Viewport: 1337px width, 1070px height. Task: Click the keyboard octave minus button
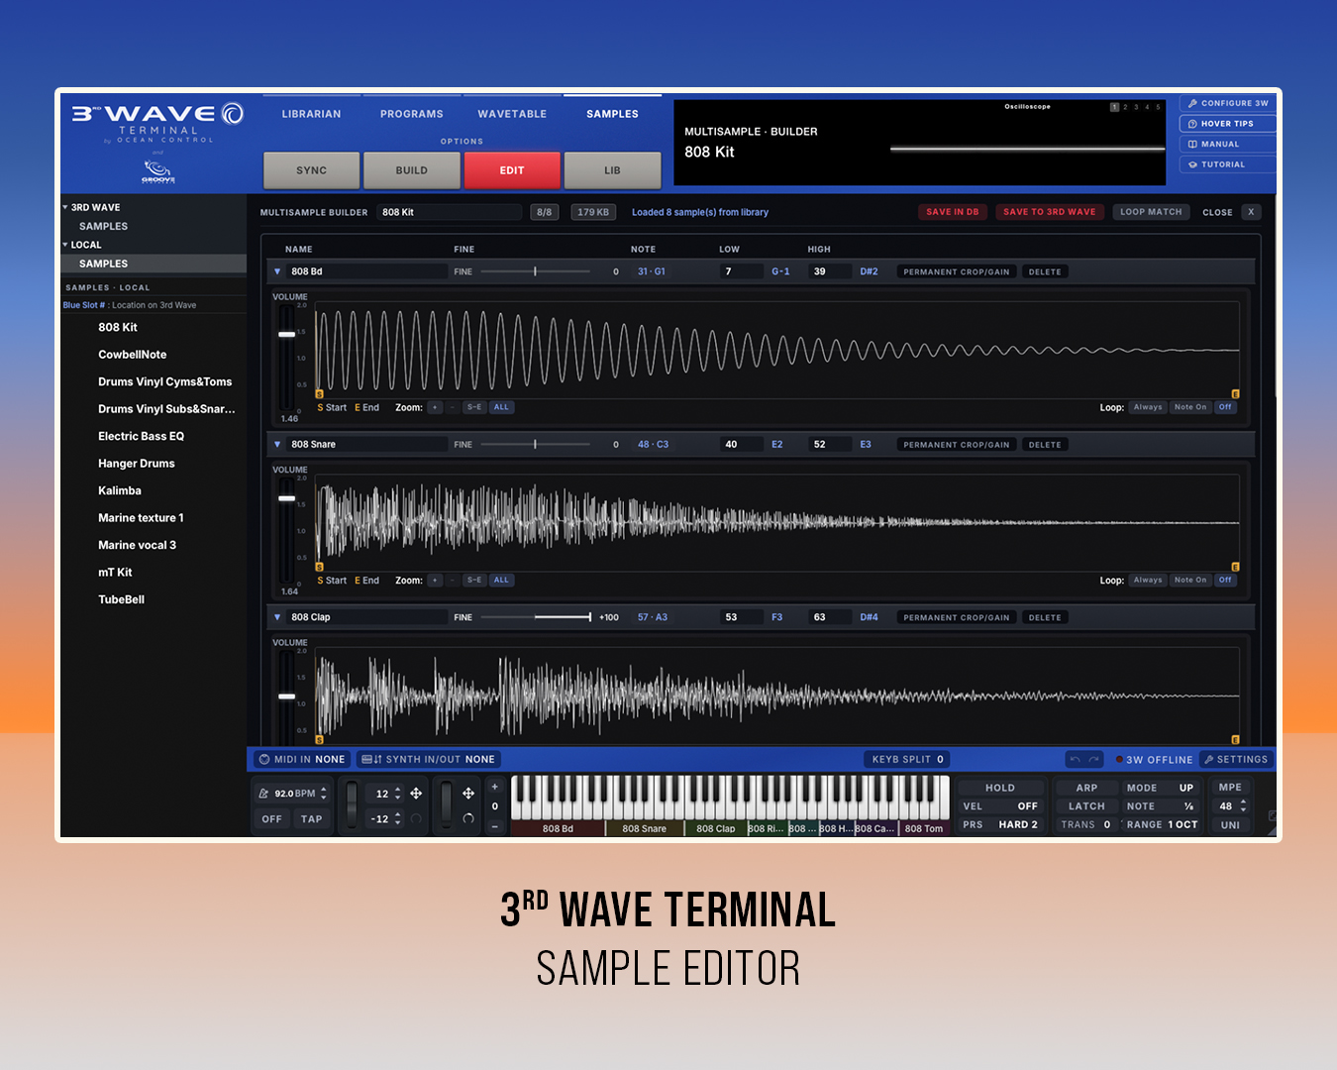tap(495, 825)
